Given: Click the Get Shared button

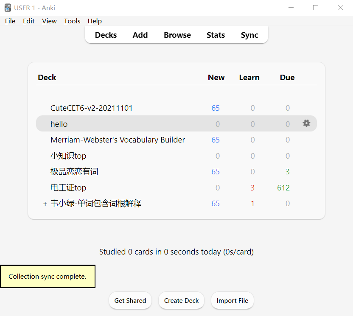Looking at the screenshot, I should pyautogui.click(x=130, y=300).
